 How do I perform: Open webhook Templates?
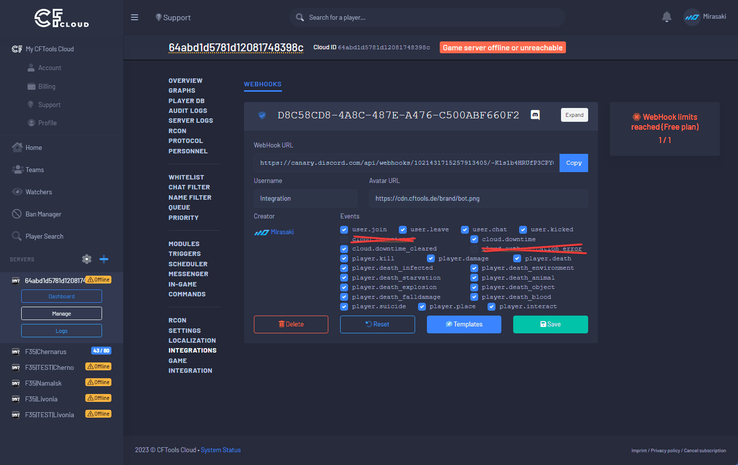click(464, 324)
